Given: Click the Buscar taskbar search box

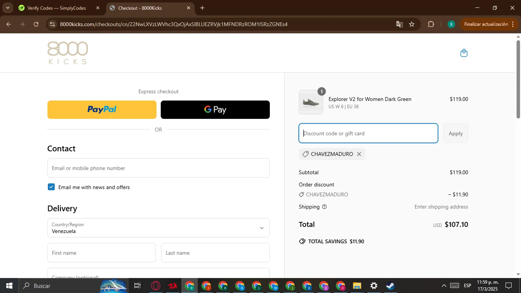Looking at the screenshot, I should (x=73, y=286).
